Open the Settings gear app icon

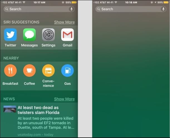(48, 35)
